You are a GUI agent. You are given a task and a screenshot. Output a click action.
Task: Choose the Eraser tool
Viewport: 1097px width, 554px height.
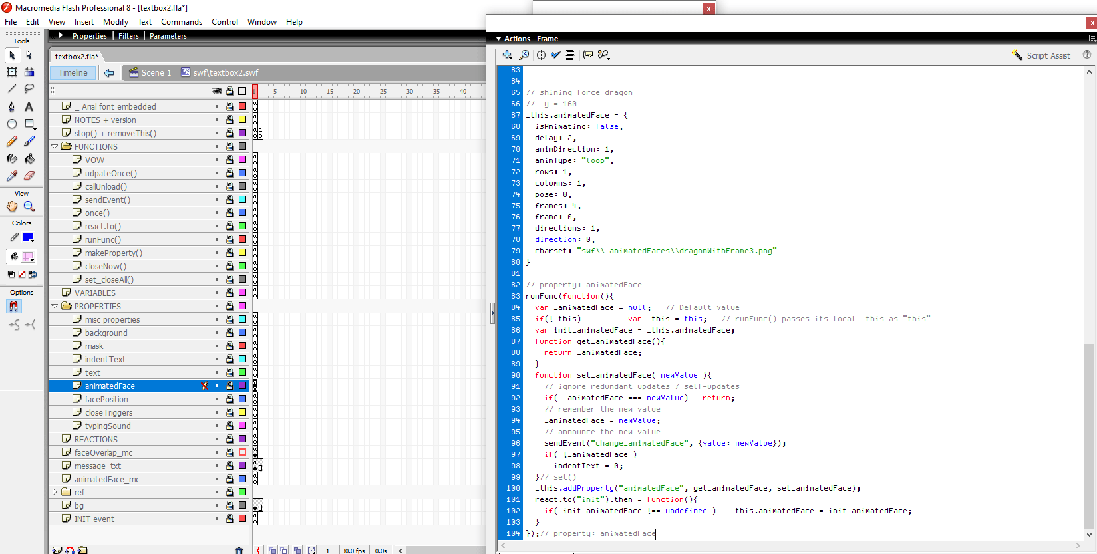(x=29, y=176)
